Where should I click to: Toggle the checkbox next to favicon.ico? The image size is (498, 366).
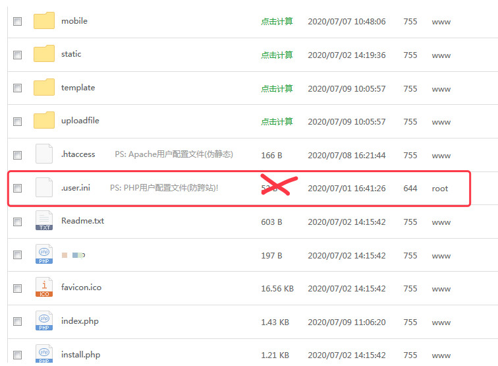coord(18,288)
